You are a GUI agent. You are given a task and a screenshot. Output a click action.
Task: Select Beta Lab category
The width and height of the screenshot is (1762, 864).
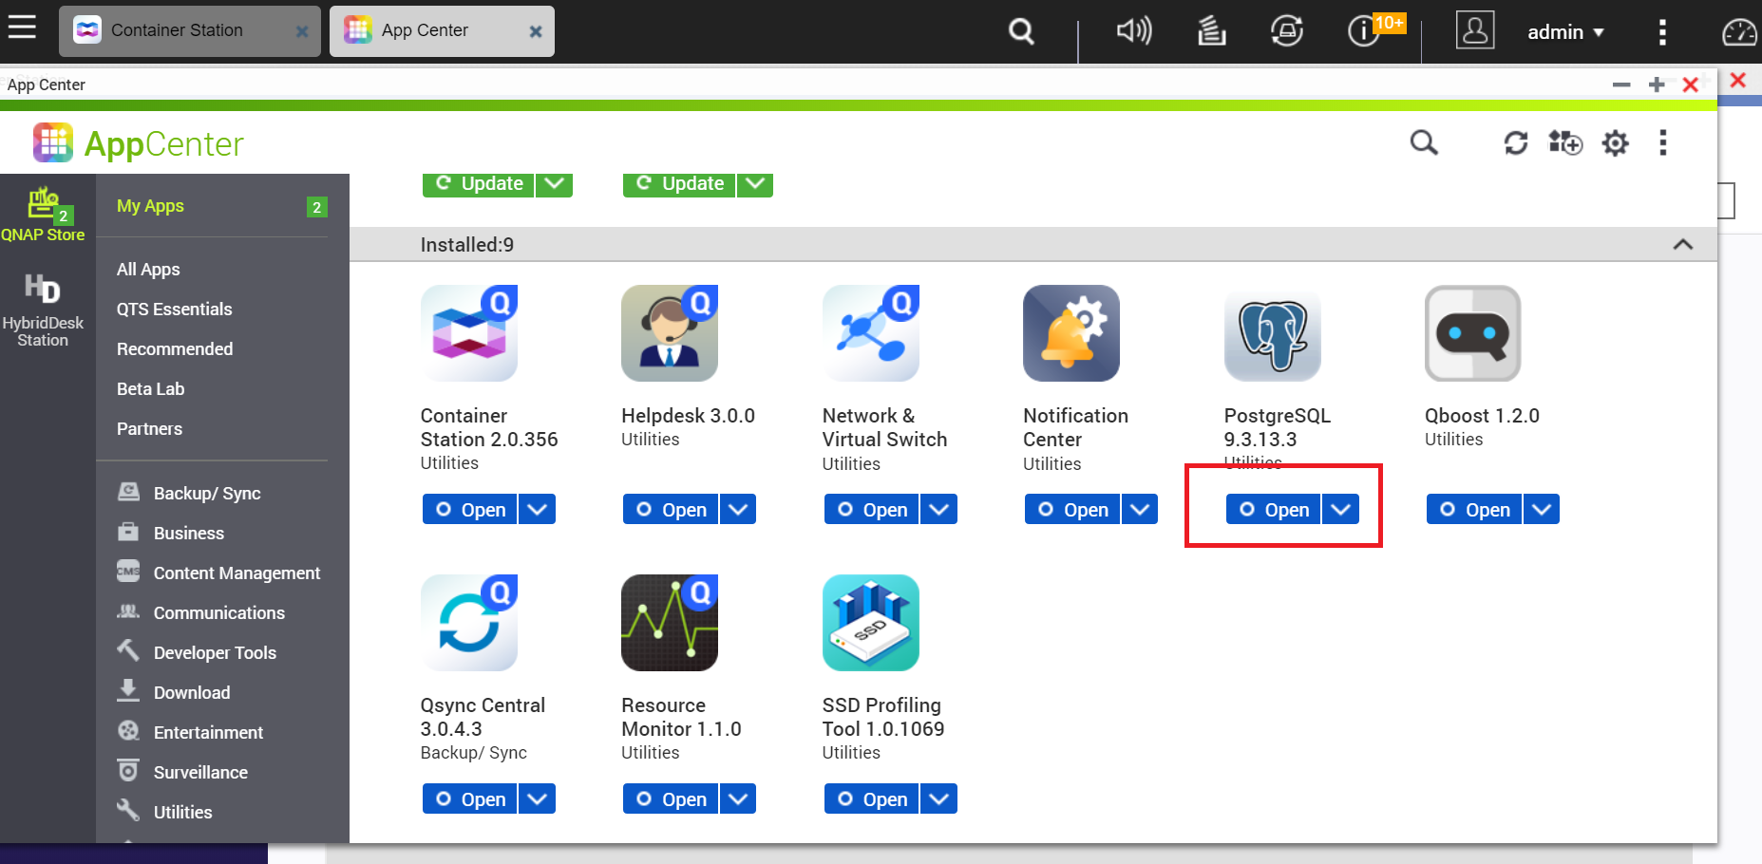151,389
